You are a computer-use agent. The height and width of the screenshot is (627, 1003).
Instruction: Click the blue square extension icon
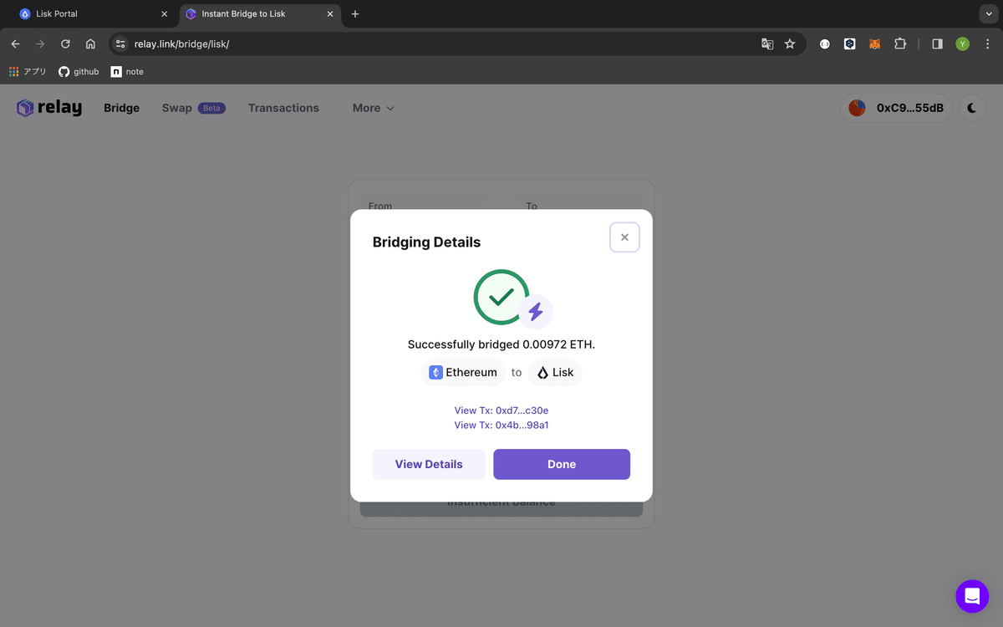(849, 43)
